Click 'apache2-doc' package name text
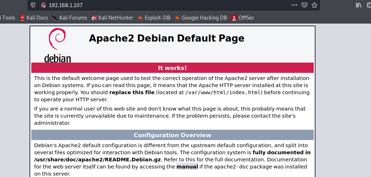Viewport: 371px width, 177px height. (x=232, y=167)
